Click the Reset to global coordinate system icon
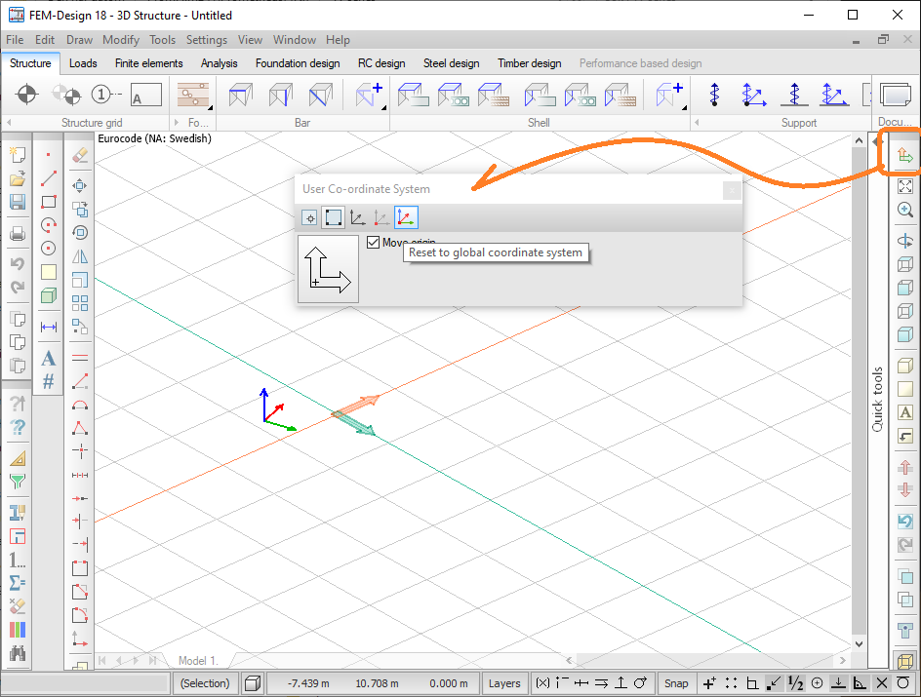Image resolution: width=921 pixels, height=697 pixels. [x=406, y=217]
